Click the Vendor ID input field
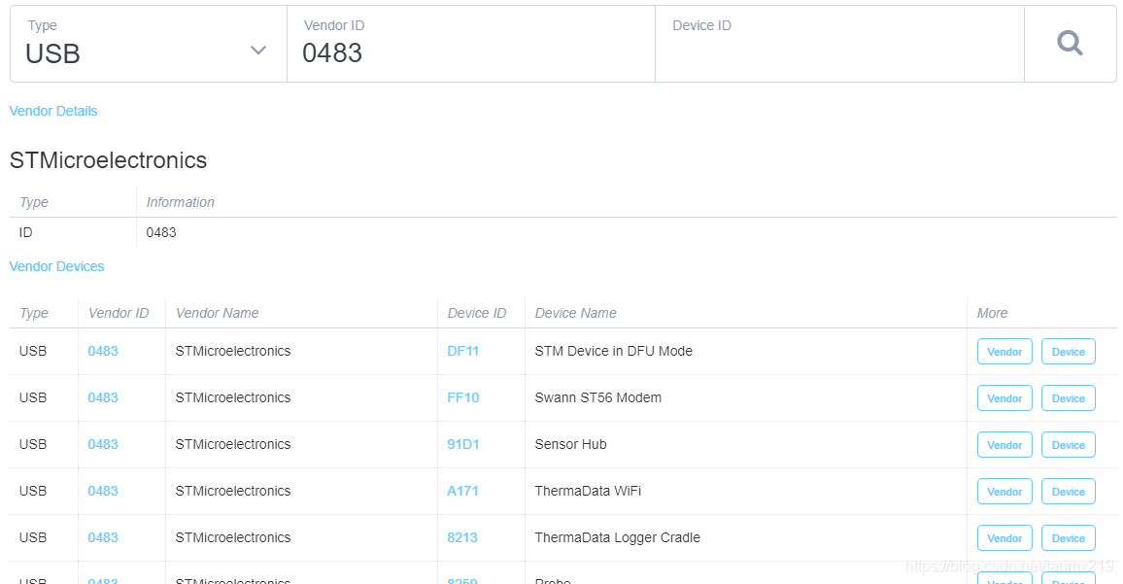 pyautogui.click(x=470, y=44)
